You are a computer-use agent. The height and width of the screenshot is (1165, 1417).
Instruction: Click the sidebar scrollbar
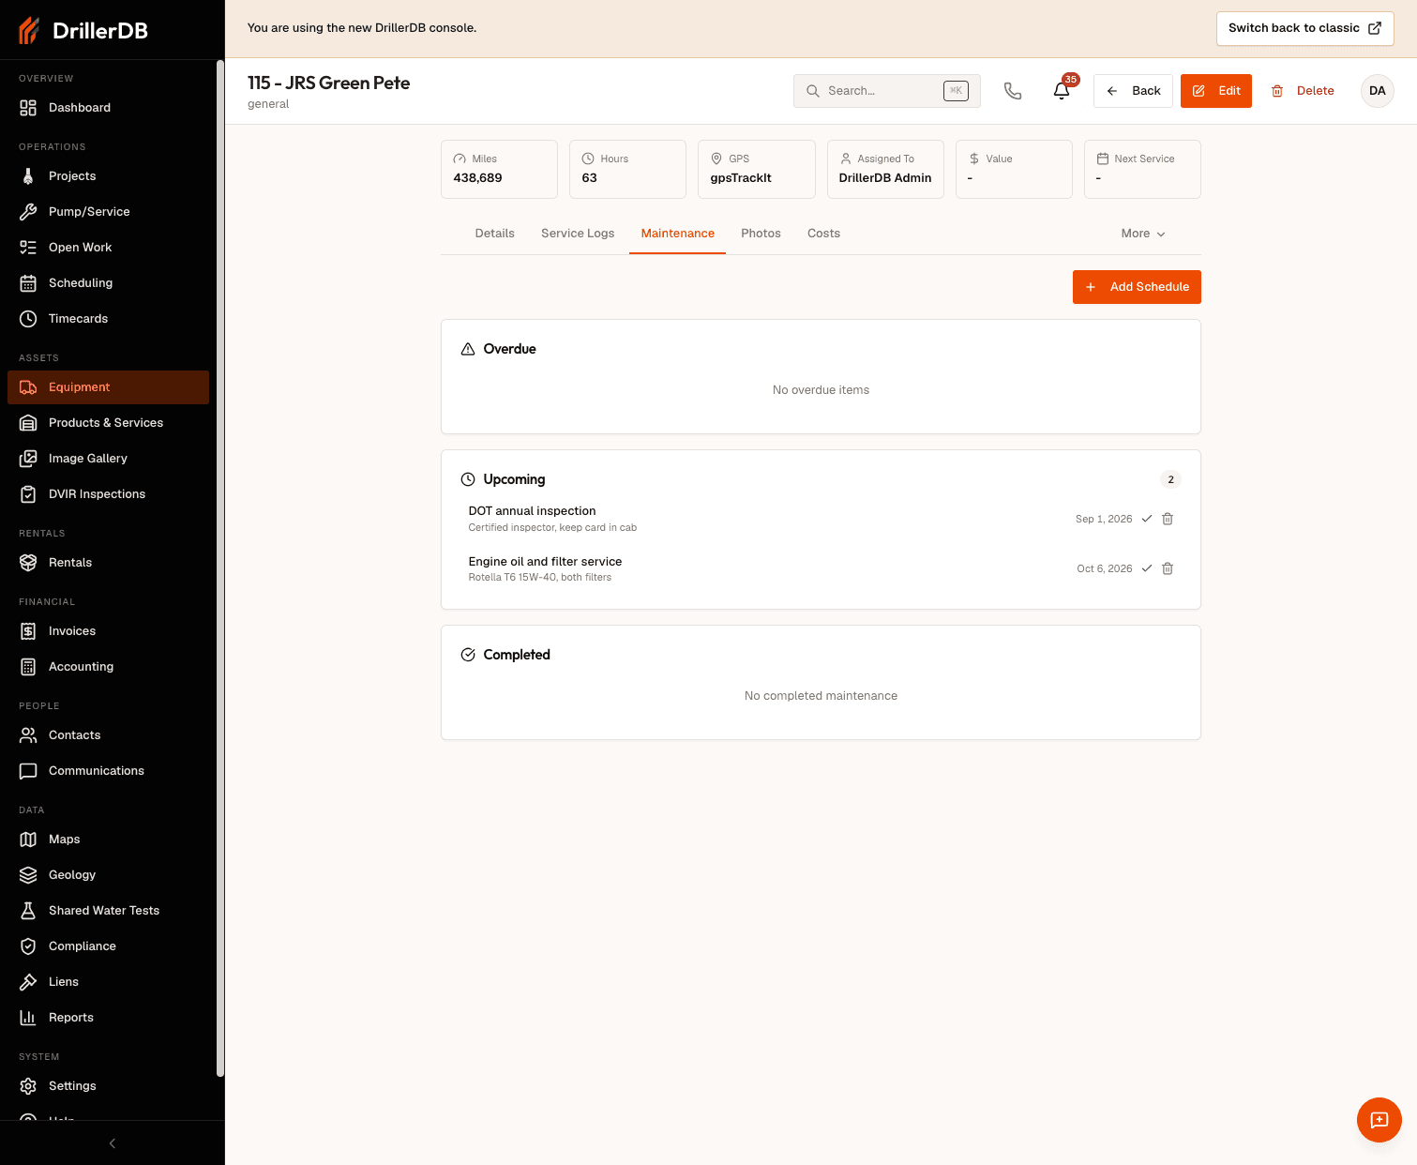[220, 567]
